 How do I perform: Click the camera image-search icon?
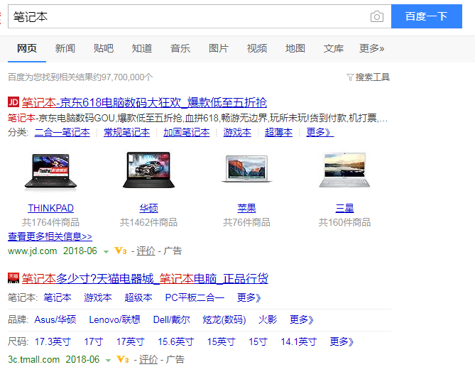point(377,16)
